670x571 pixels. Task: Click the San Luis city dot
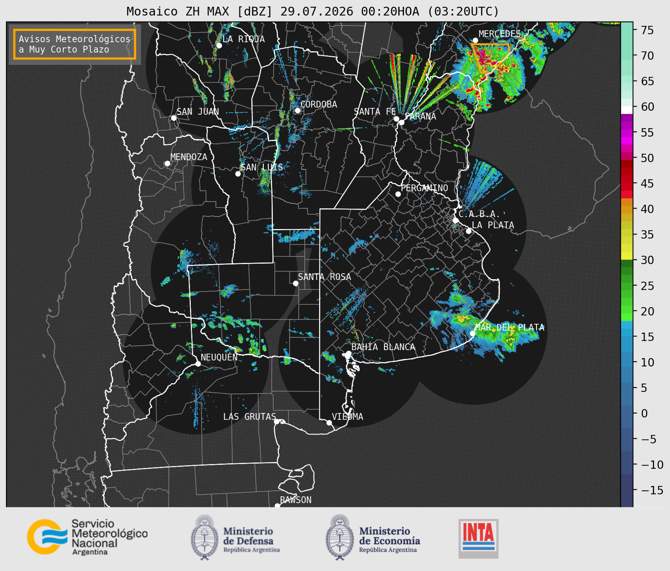[238, 174]
